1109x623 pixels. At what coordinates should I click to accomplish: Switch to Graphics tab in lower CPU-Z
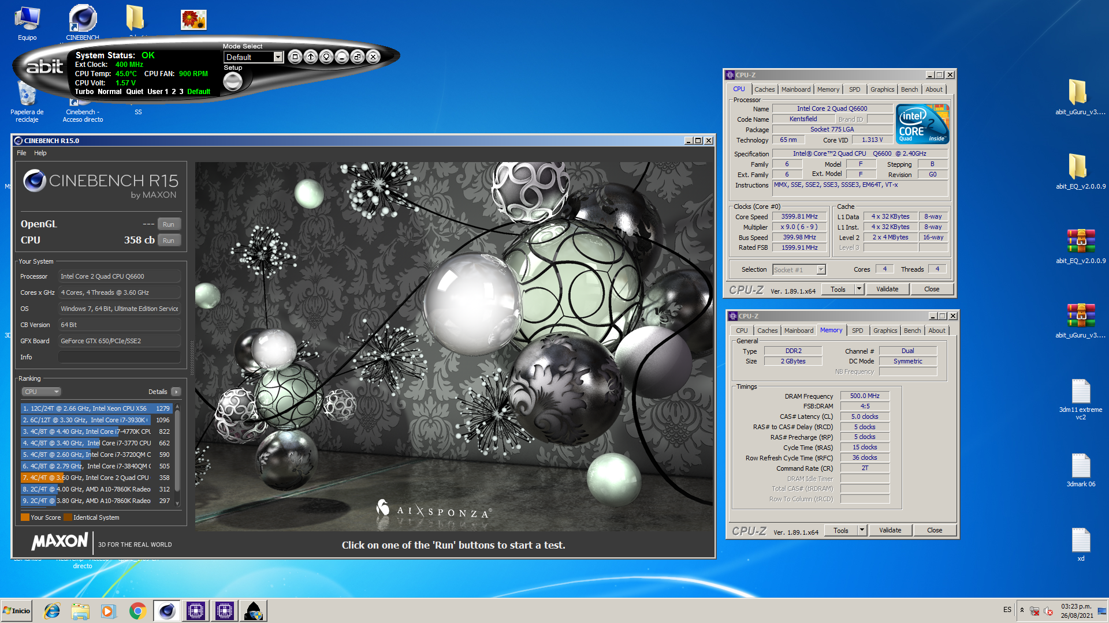pos(885,331)
